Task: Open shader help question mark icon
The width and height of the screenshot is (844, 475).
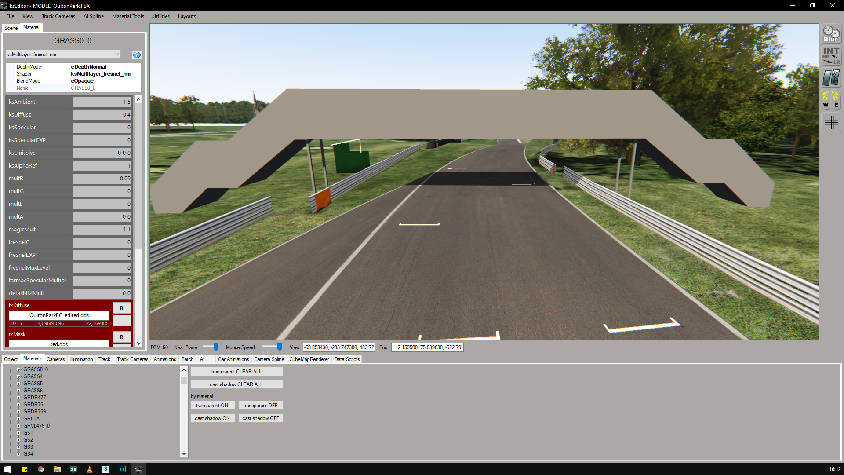Action: click(x=137, y=55)
